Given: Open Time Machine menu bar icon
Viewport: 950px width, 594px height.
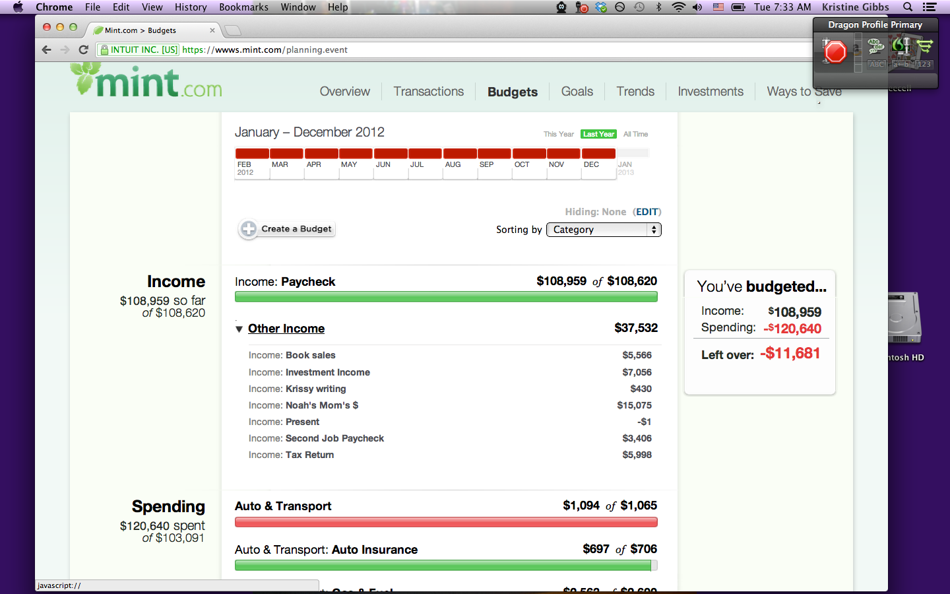Looking at the screenshot, I should click(639, 7).
